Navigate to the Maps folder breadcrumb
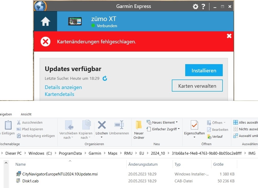 point(113,153)
